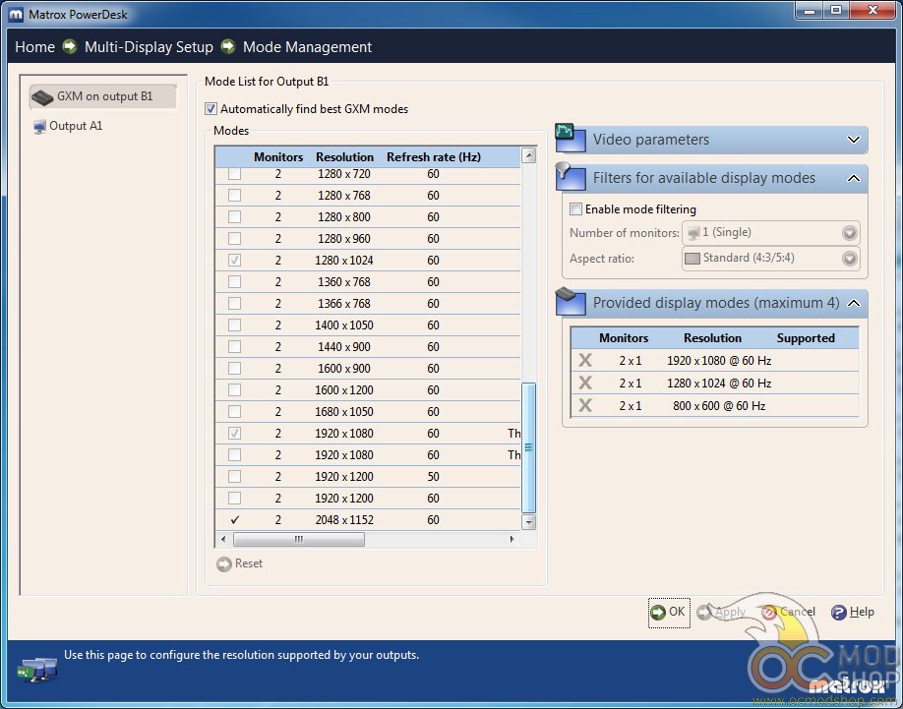Select Output A1 in sidebar
This screenshot has width=903, height=709.
(x=68, y=126)
